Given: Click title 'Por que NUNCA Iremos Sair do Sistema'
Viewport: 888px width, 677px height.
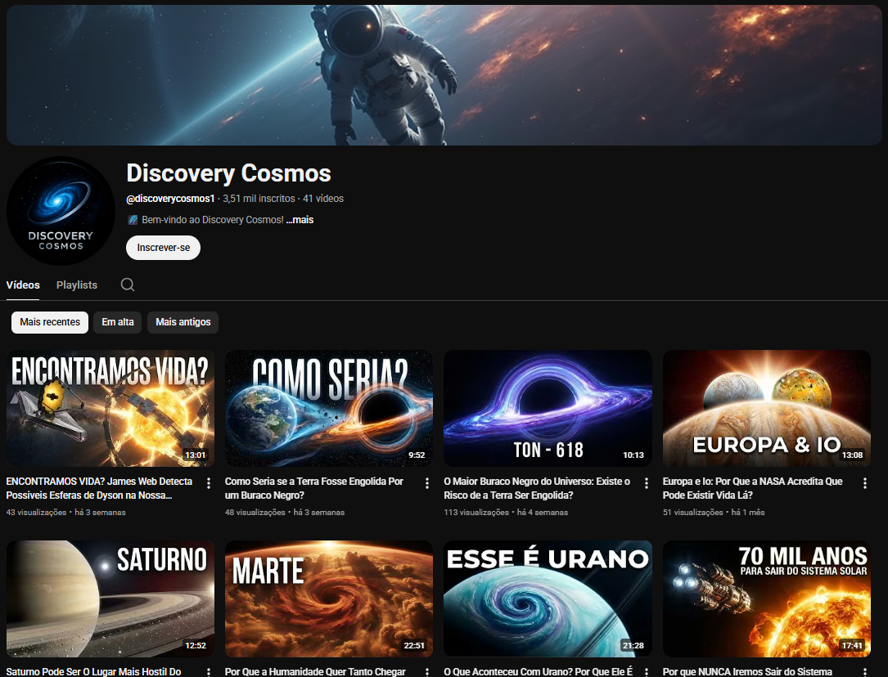Looking at the screenshot, I should coord(747,672).
